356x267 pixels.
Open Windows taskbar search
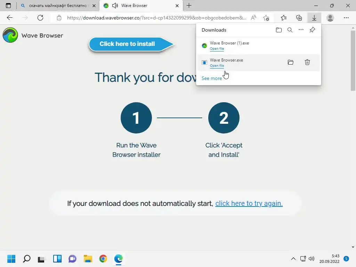pos(26,259)
